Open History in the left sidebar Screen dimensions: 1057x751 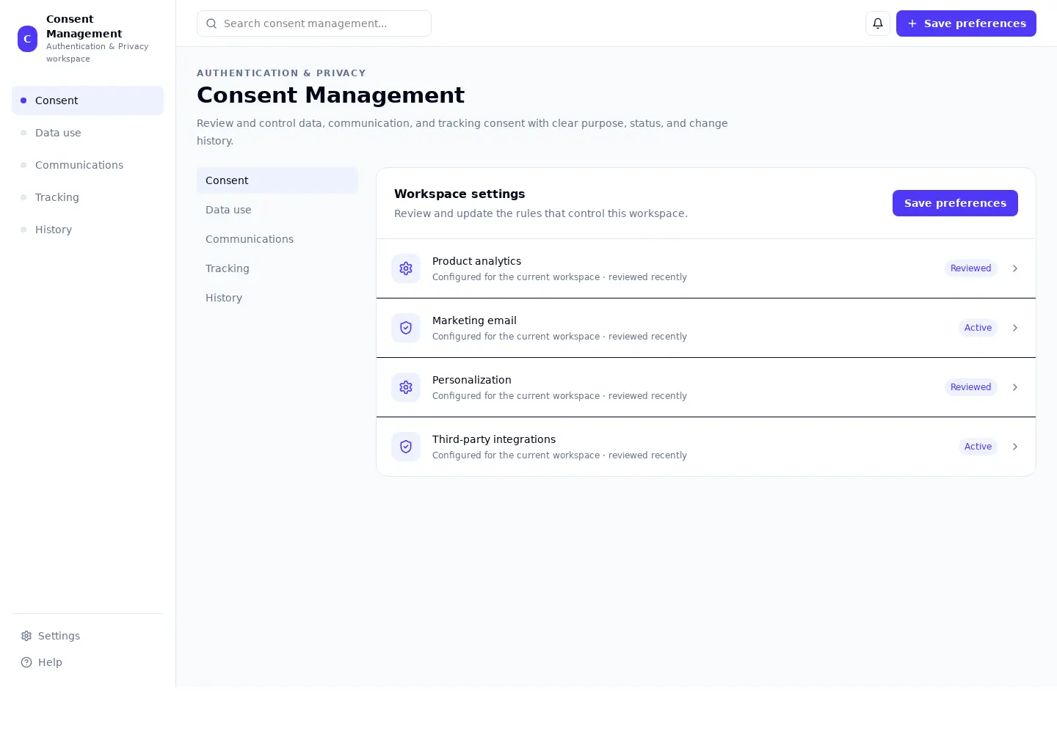click(x=87, y=230)
